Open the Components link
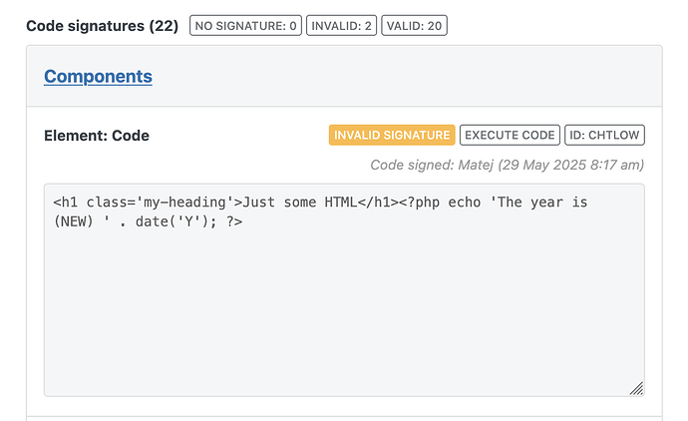688x421 pixels. (98, 77)
